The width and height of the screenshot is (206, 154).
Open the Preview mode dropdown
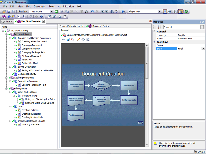(51, 12)
